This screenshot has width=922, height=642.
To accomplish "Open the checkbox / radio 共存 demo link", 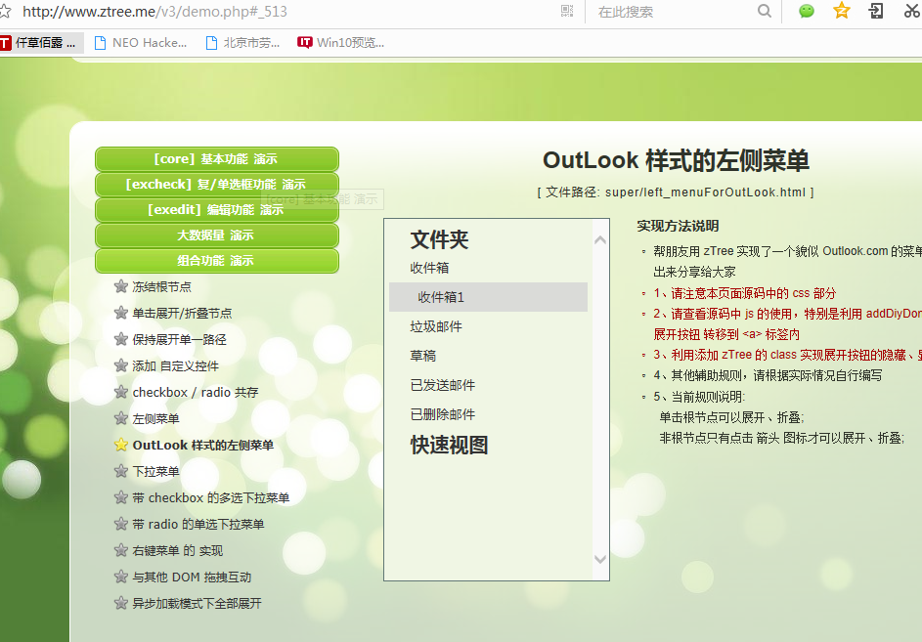I will [196, 392].
